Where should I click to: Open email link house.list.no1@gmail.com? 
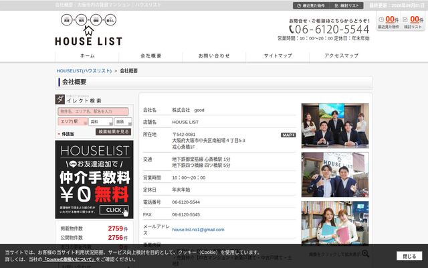[198, 230]
